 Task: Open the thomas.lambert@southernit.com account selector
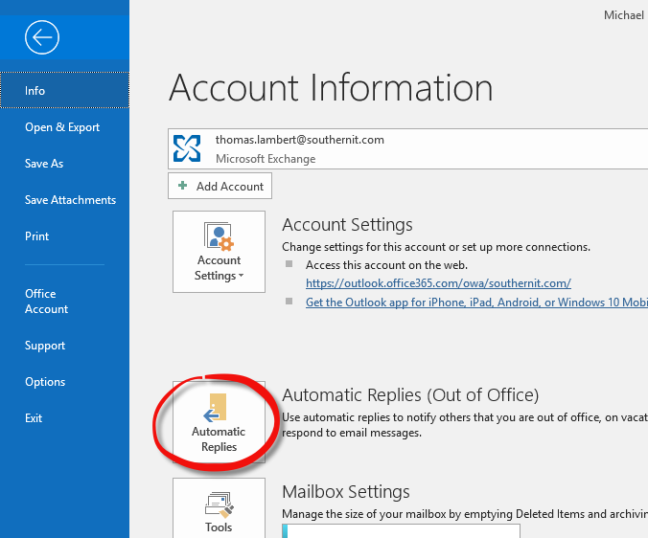point(408,148)
